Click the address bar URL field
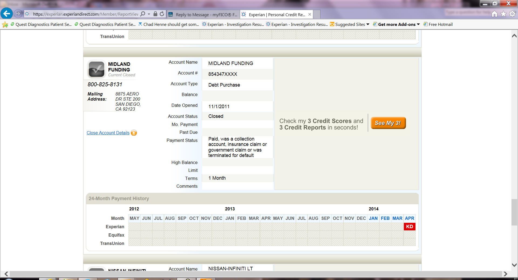 tap(86, 14)
